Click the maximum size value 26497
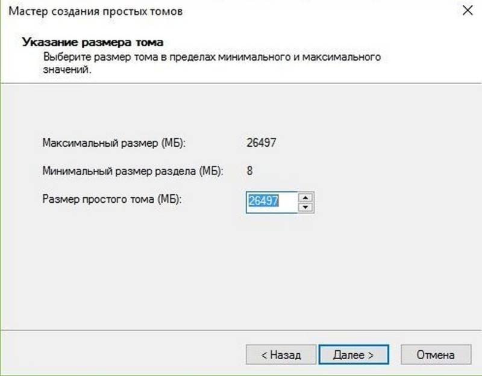 [261, 143]
